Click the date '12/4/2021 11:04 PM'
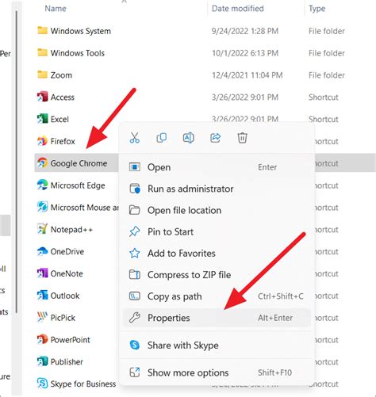The image size is (376, 397). click(247, 75)
